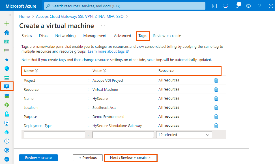Viewport: 275px width, 164px height.
Task: Open the more options ellipsis beside title
Action: tap(103, 26)
